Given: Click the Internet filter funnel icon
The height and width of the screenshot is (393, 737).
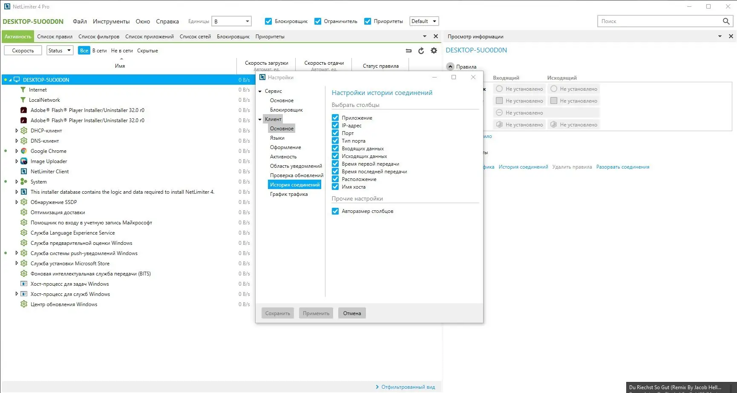Looking at the screenshot, I should point(23,89).
